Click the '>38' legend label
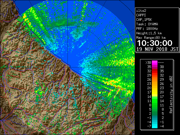 148,63
